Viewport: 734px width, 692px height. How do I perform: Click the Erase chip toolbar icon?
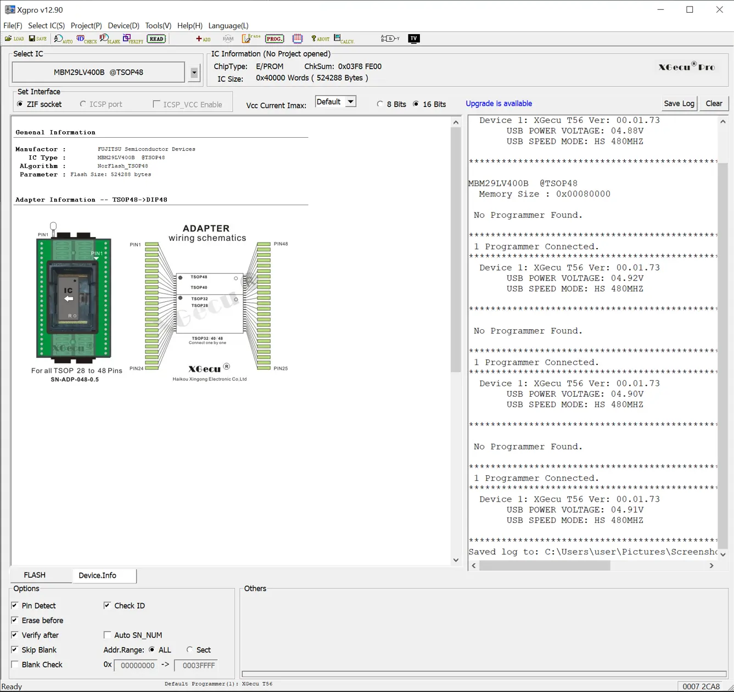tap(251, 38)
